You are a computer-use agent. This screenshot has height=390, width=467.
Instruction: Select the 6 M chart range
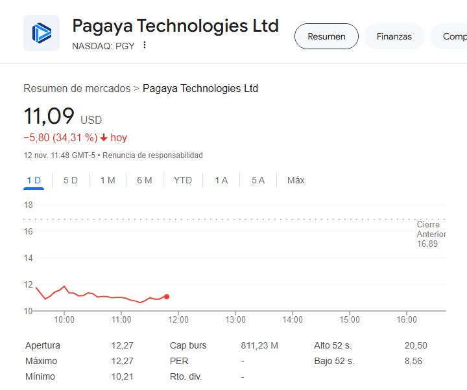pyautogui.click(x=145, y=180)
